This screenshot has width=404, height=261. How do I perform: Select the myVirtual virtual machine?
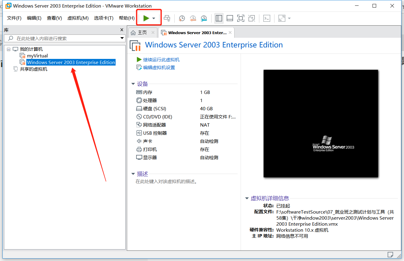[x=37, y=56]
